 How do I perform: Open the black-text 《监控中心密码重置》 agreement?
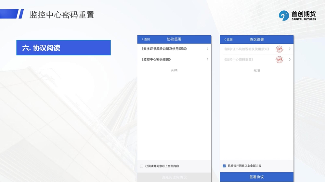pyautogui.click(x=156, y=60)
